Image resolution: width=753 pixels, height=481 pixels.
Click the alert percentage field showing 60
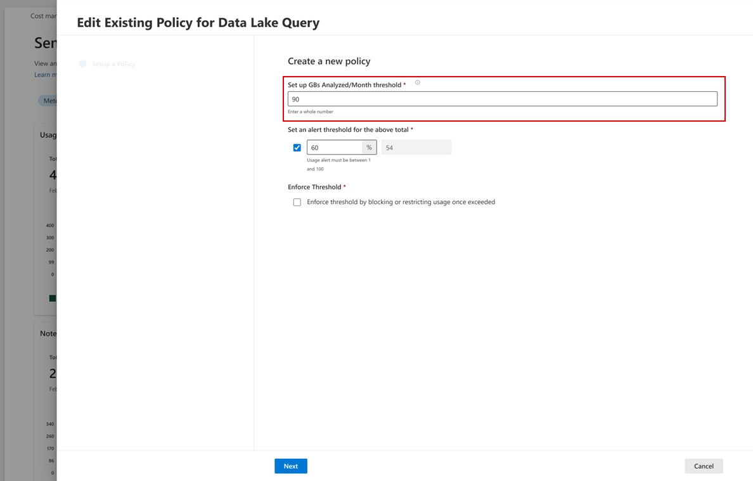pos(334,148)
